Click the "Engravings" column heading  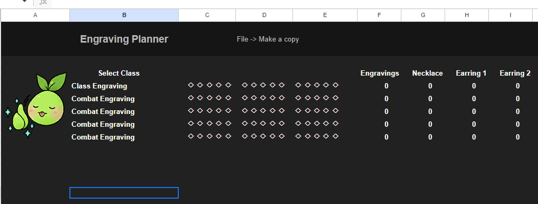tap(379, 74)
